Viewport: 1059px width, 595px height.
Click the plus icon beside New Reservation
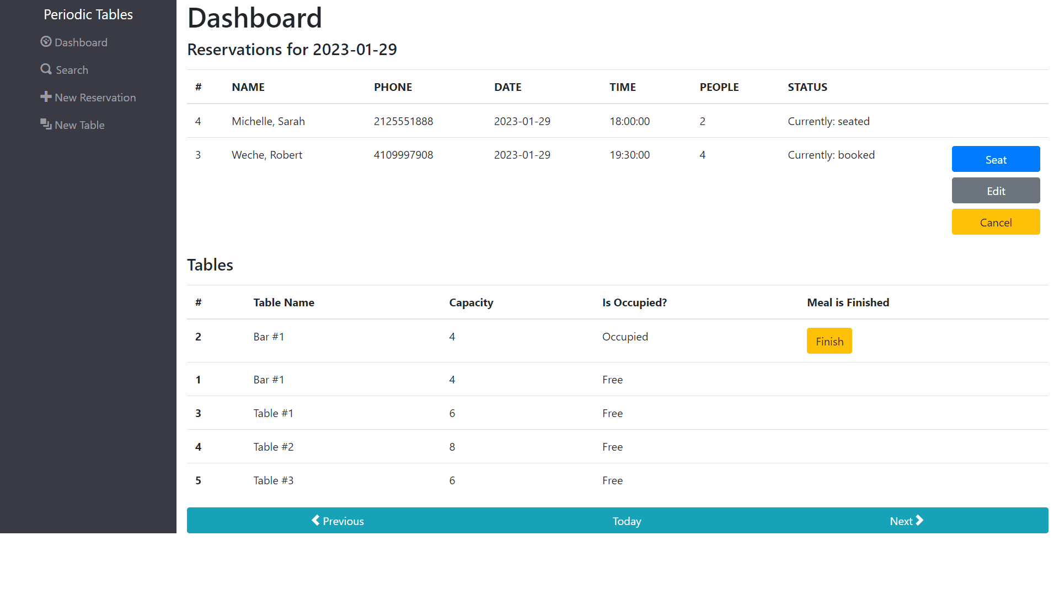click(46, 97)
